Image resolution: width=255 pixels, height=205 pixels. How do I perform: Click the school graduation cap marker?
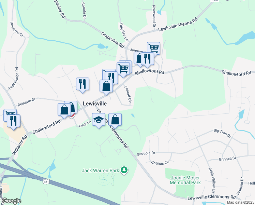[x=99, y=120]
